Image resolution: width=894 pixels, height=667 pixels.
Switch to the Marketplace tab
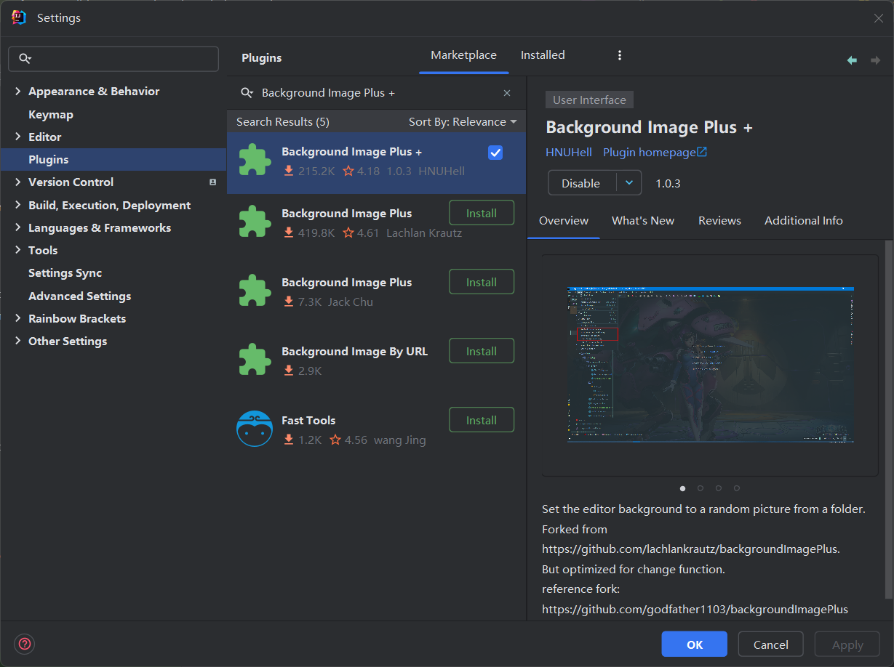[x=463, y=55]
